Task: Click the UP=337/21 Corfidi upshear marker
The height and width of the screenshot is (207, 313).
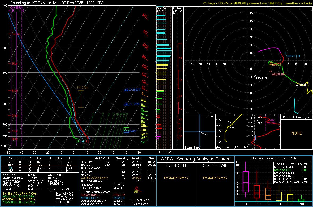Action: [x=255, y=76]
